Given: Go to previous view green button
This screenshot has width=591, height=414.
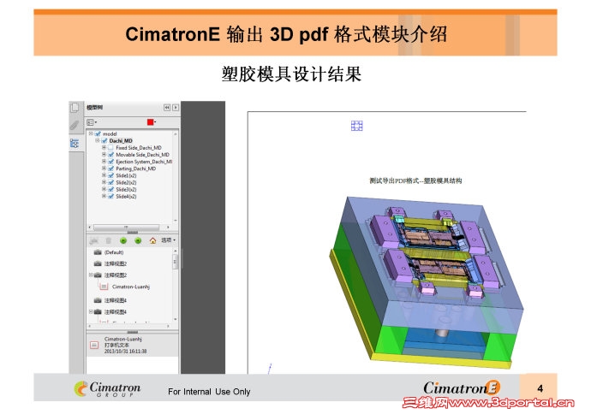Looking at the screenshot, I should (x=123, y=240).
